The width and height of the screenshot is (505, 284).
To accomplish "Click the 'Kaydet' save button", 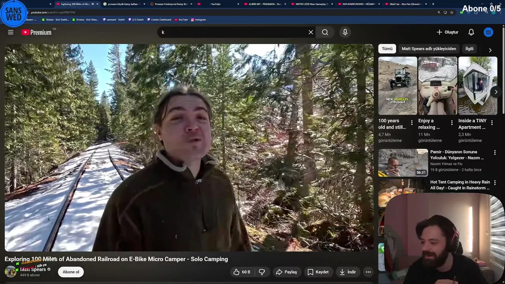I will point(318,272).
